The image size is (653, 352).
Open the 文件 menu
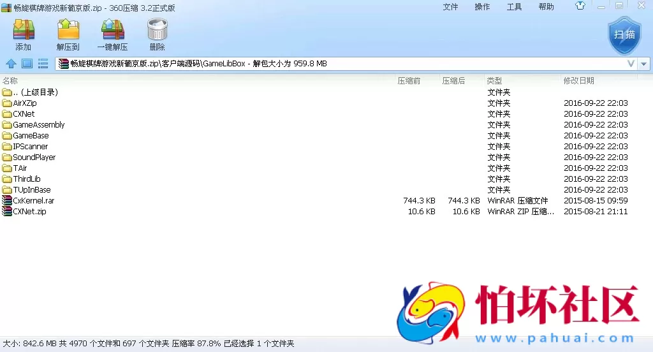click(x=450, y=6)
